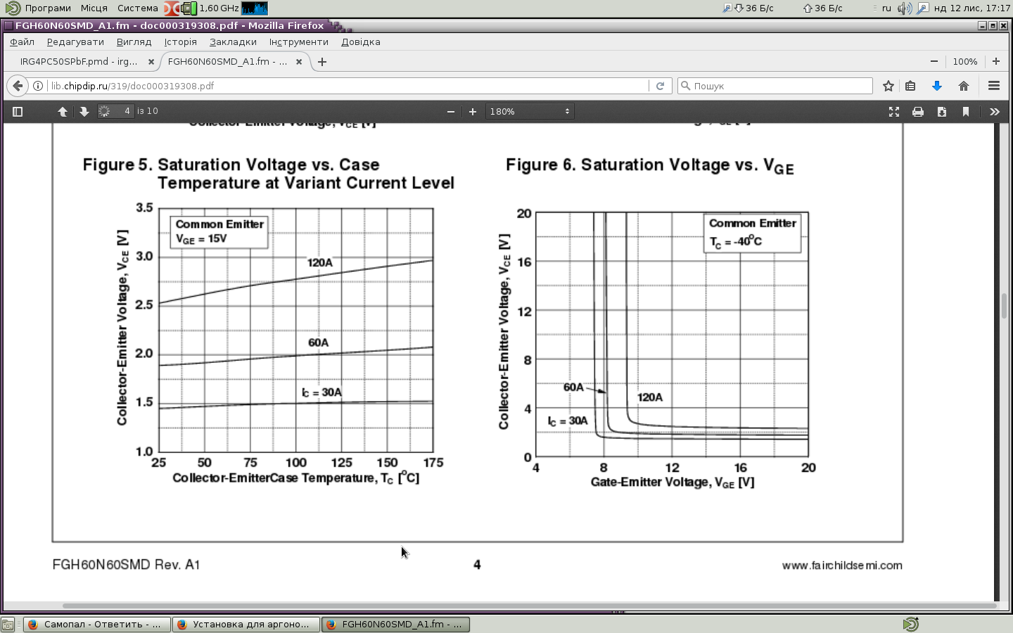Click the horizontal scrollbar at the bottom
Screen dimensions: 1013x633
528,606
